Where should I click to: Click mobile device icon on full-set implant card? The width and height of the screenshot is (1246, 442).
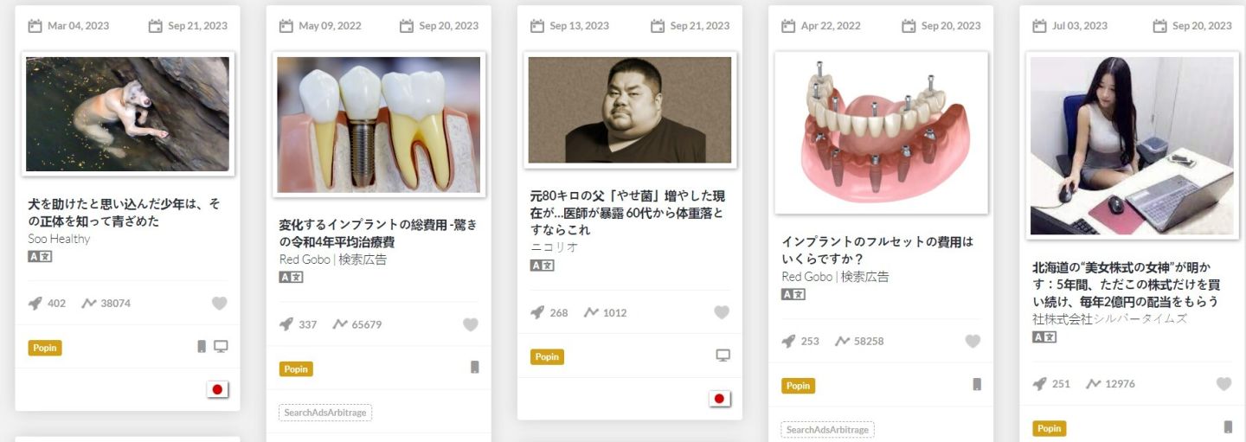[x=977, y=384]
